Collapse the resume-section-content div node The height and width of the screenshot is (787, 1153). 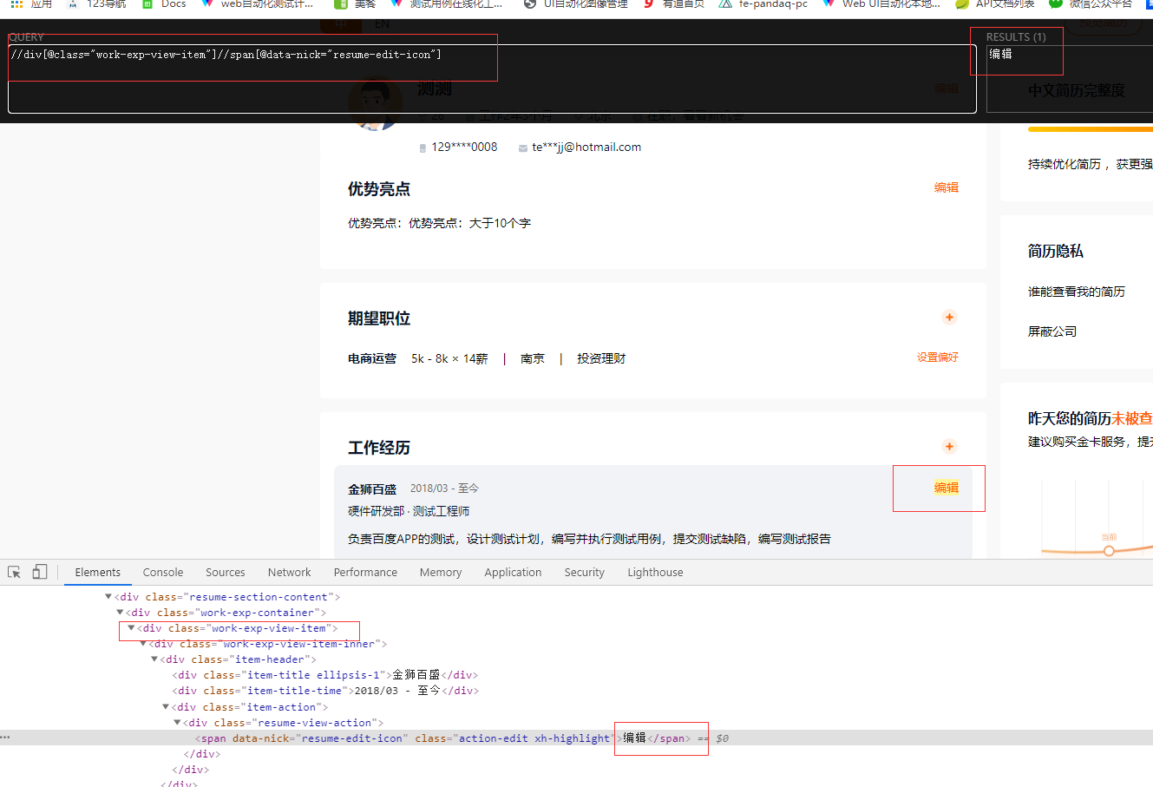[x=108, y=596]
